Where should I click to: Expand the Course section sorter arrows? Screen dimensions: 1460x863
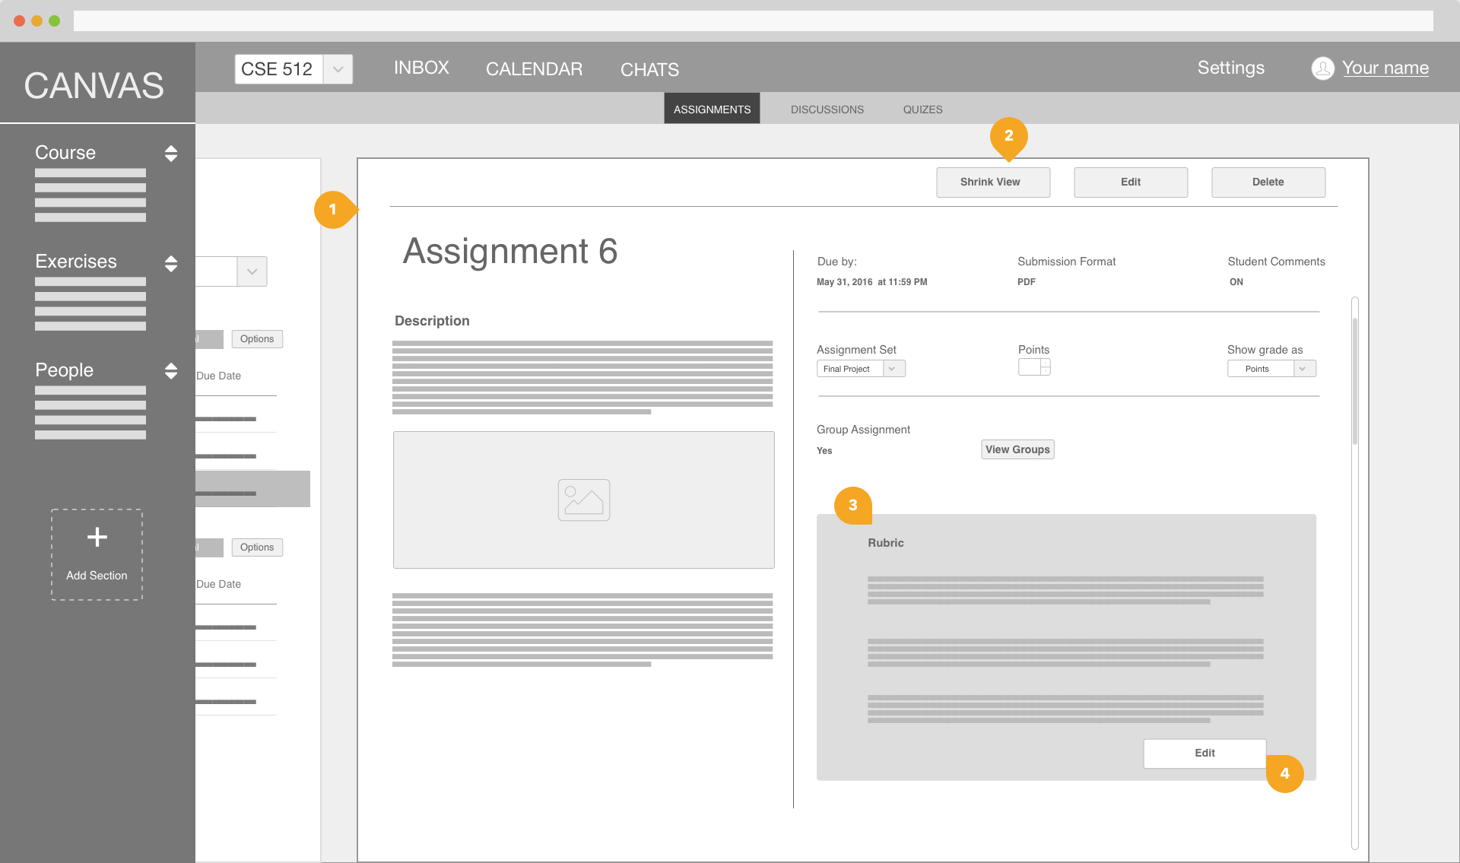tap(171, 154)
